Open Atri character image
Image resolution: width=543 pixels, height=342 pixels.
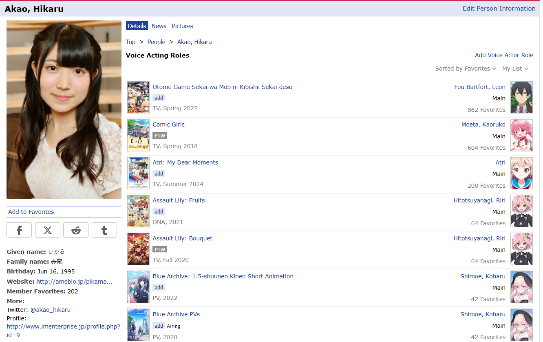coord(522,173)
